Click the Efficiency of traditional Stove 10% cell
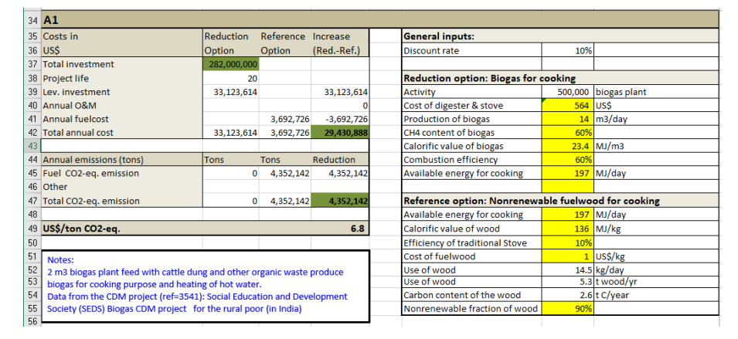The height and width of the screenshot is (339, 738). tap(568, 242)
